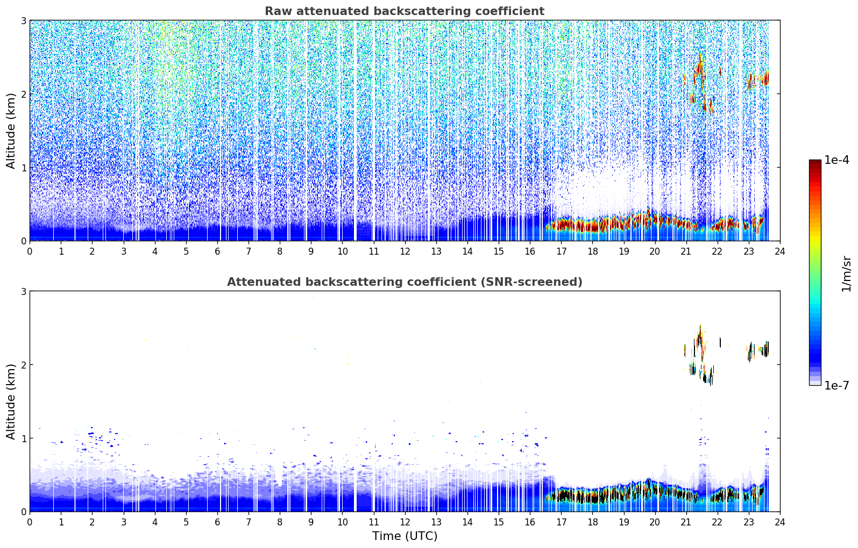Image resolution: width=858 pixels, height=548 pixels.
Task: Click the high cloud patch near 21.5 UTC, top plot
Action: coord(699,74)
